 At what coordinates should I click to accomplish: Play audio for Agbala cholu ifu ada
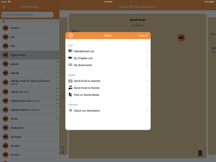coord(5,82)
